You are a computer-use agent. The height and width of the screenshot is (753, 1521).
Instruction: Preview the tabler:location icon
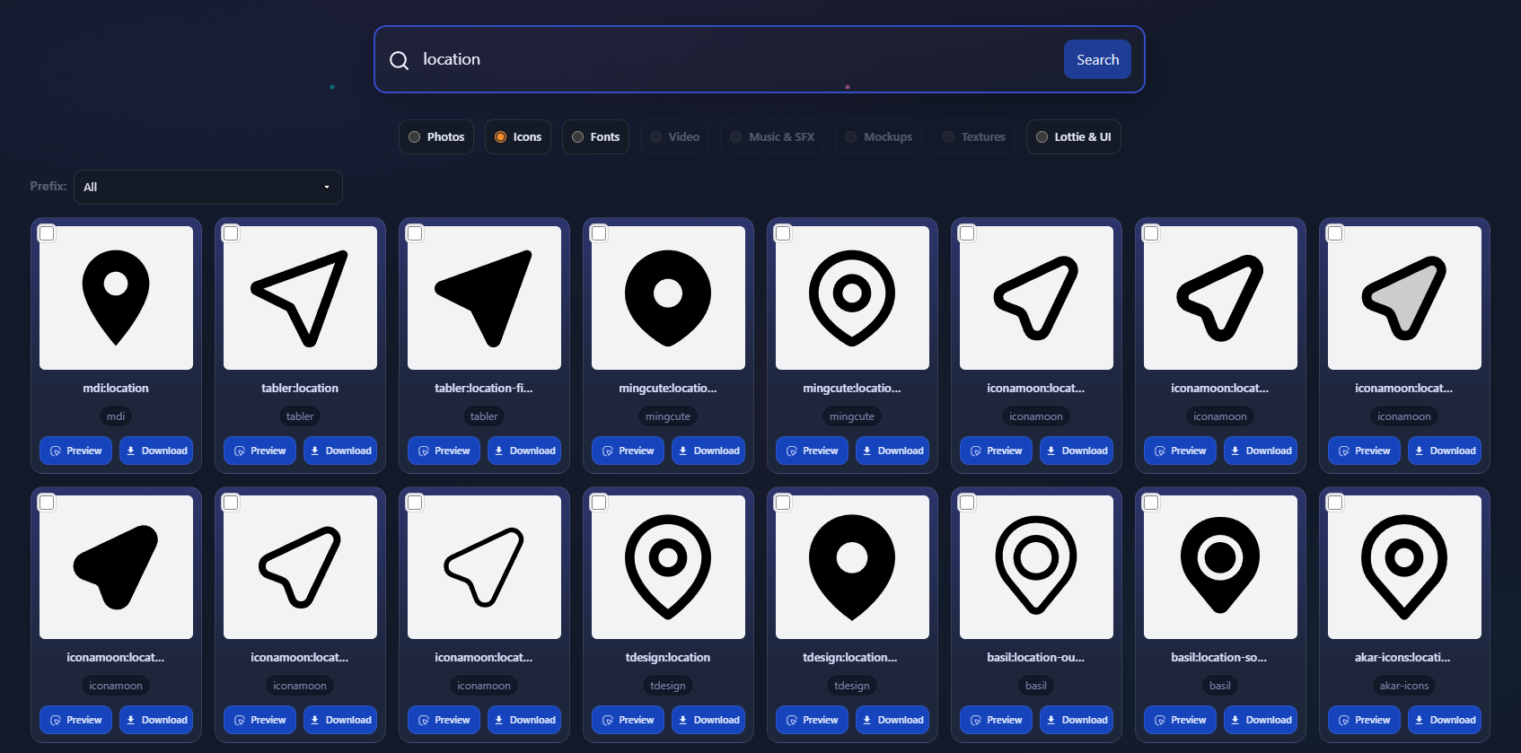[x=260, y=451]
